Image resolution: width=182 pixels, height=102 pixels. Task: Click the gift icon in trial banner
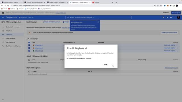(3, 13)
